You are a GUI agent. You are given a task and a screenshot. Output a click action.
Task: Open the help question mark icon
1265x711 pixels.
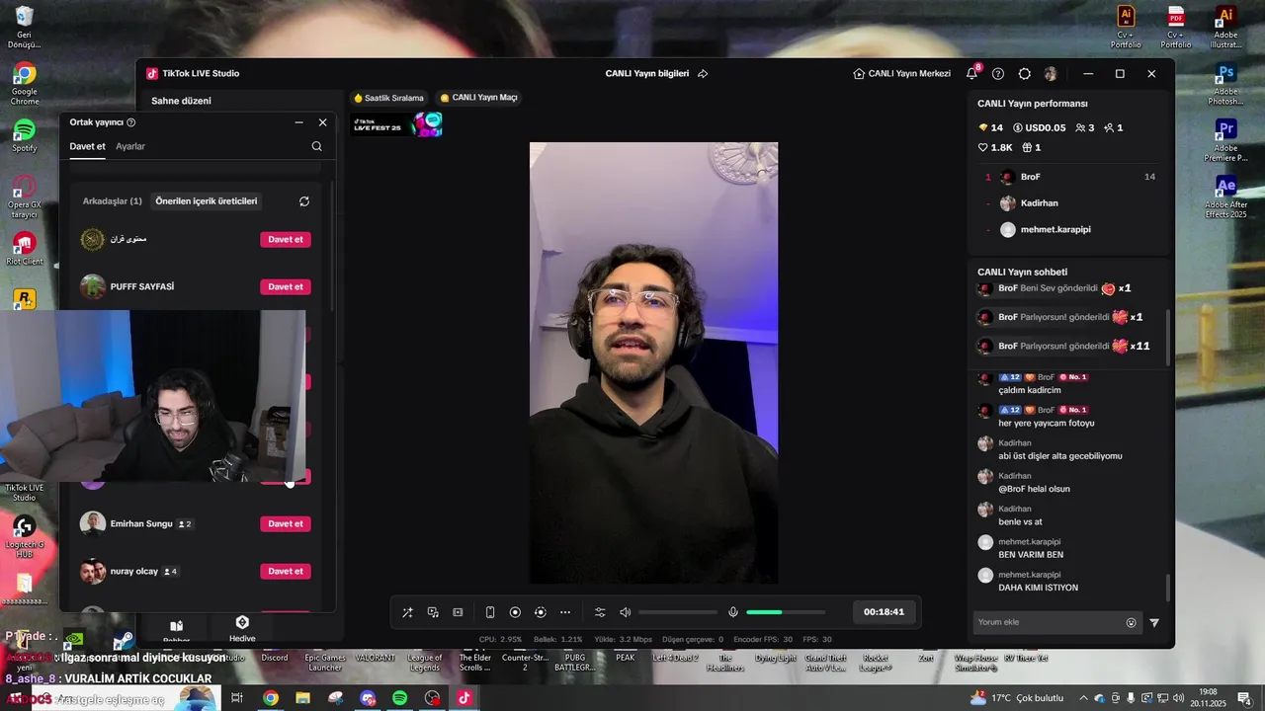pos(998,74)
